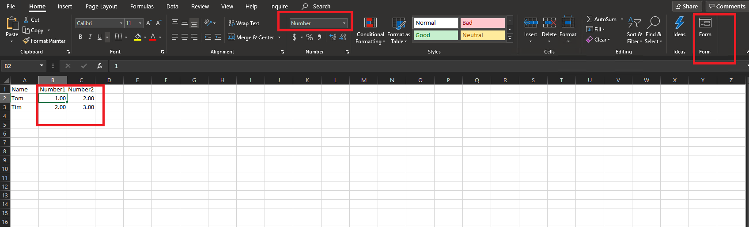Apply middle align to cell contents
The height and width of the screenshot is (227, 749).
[x=185, y=23]
